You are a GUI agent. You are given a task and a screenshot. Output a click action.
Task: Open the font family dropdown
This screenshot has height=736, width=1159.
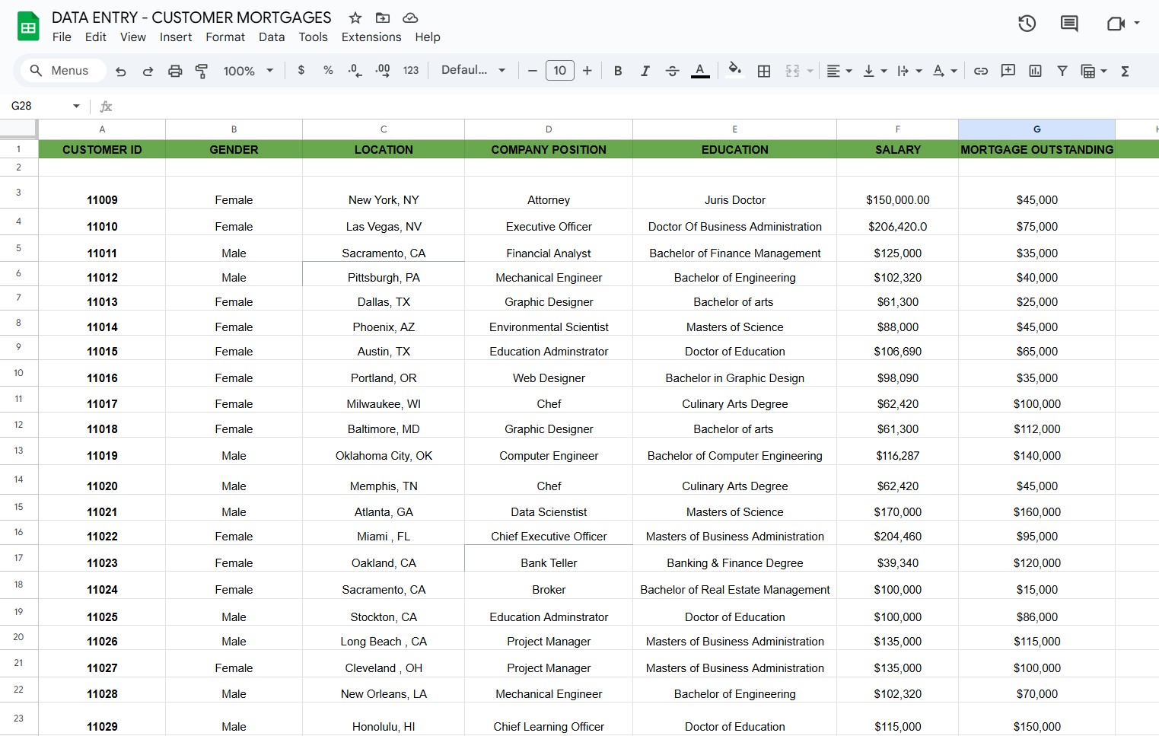pyautogui.click(x=473, y=71)
